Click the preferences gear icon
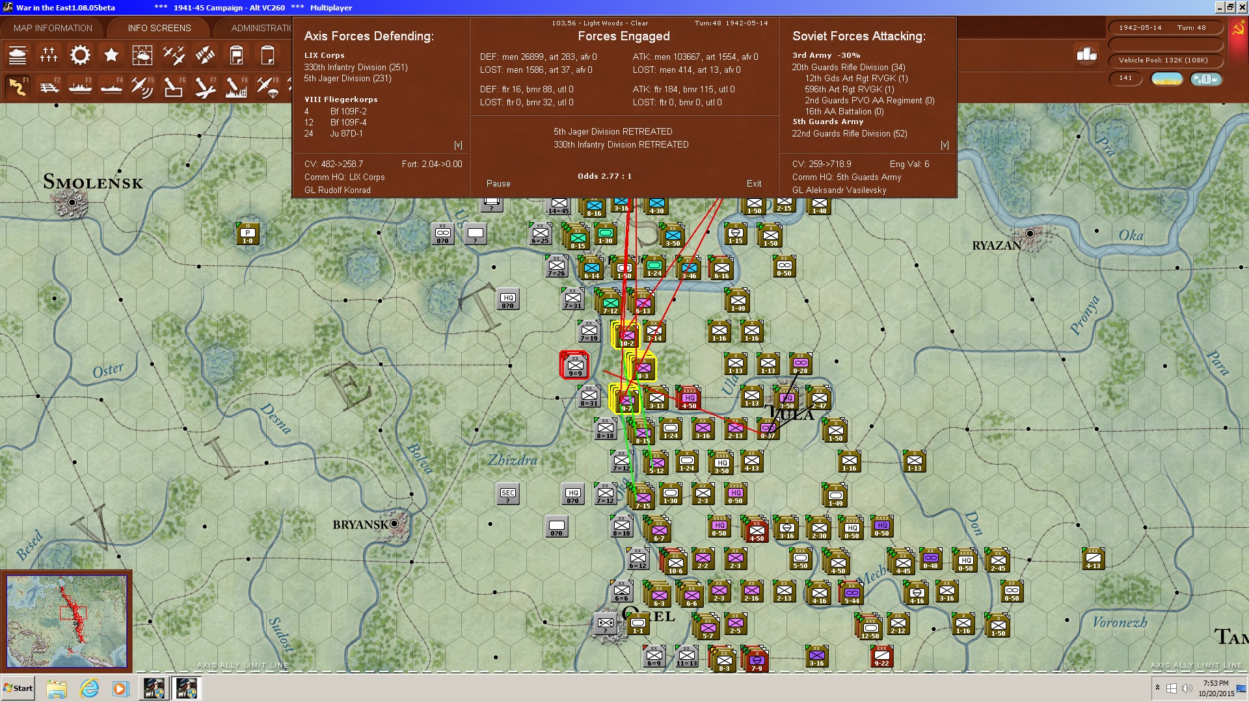The image size is (1249, 702). tap(80, 55)
